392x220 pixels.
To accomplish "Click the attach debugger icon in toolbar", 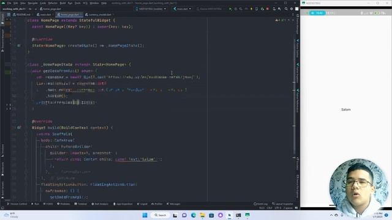I will 262,9.
